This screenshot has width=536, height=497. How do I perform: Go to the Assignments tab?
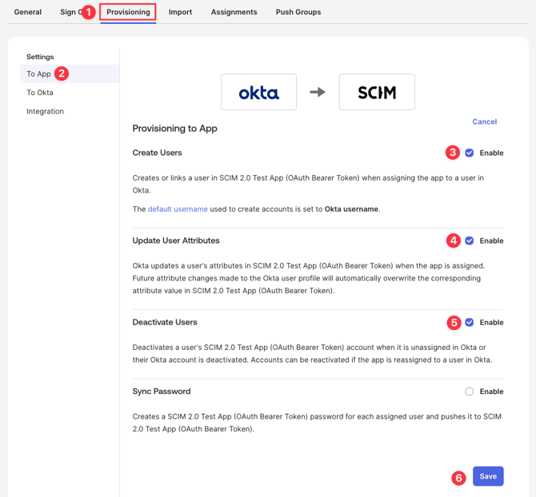pos(234,12)
